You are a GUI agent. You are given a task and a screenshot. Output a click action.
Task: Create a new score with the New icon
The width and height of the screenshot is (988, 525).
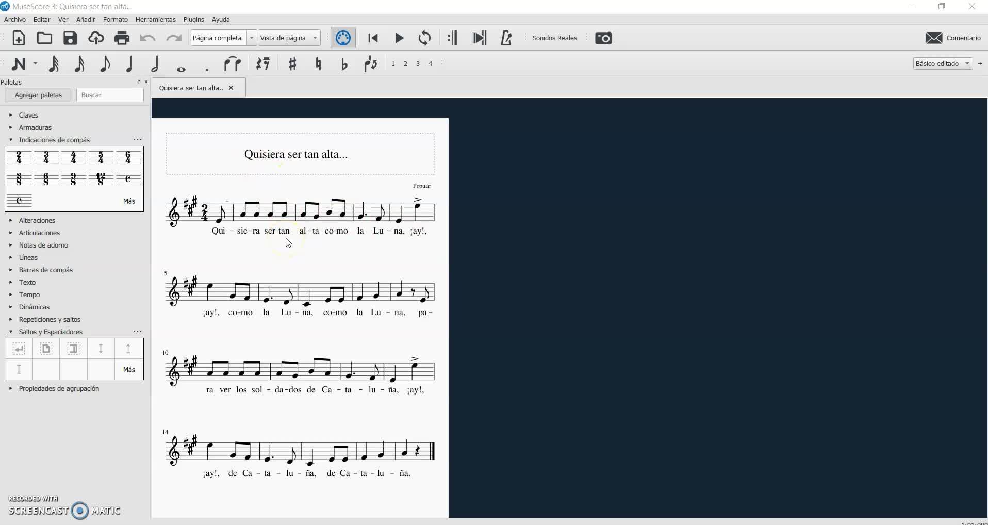click(19, 38)
